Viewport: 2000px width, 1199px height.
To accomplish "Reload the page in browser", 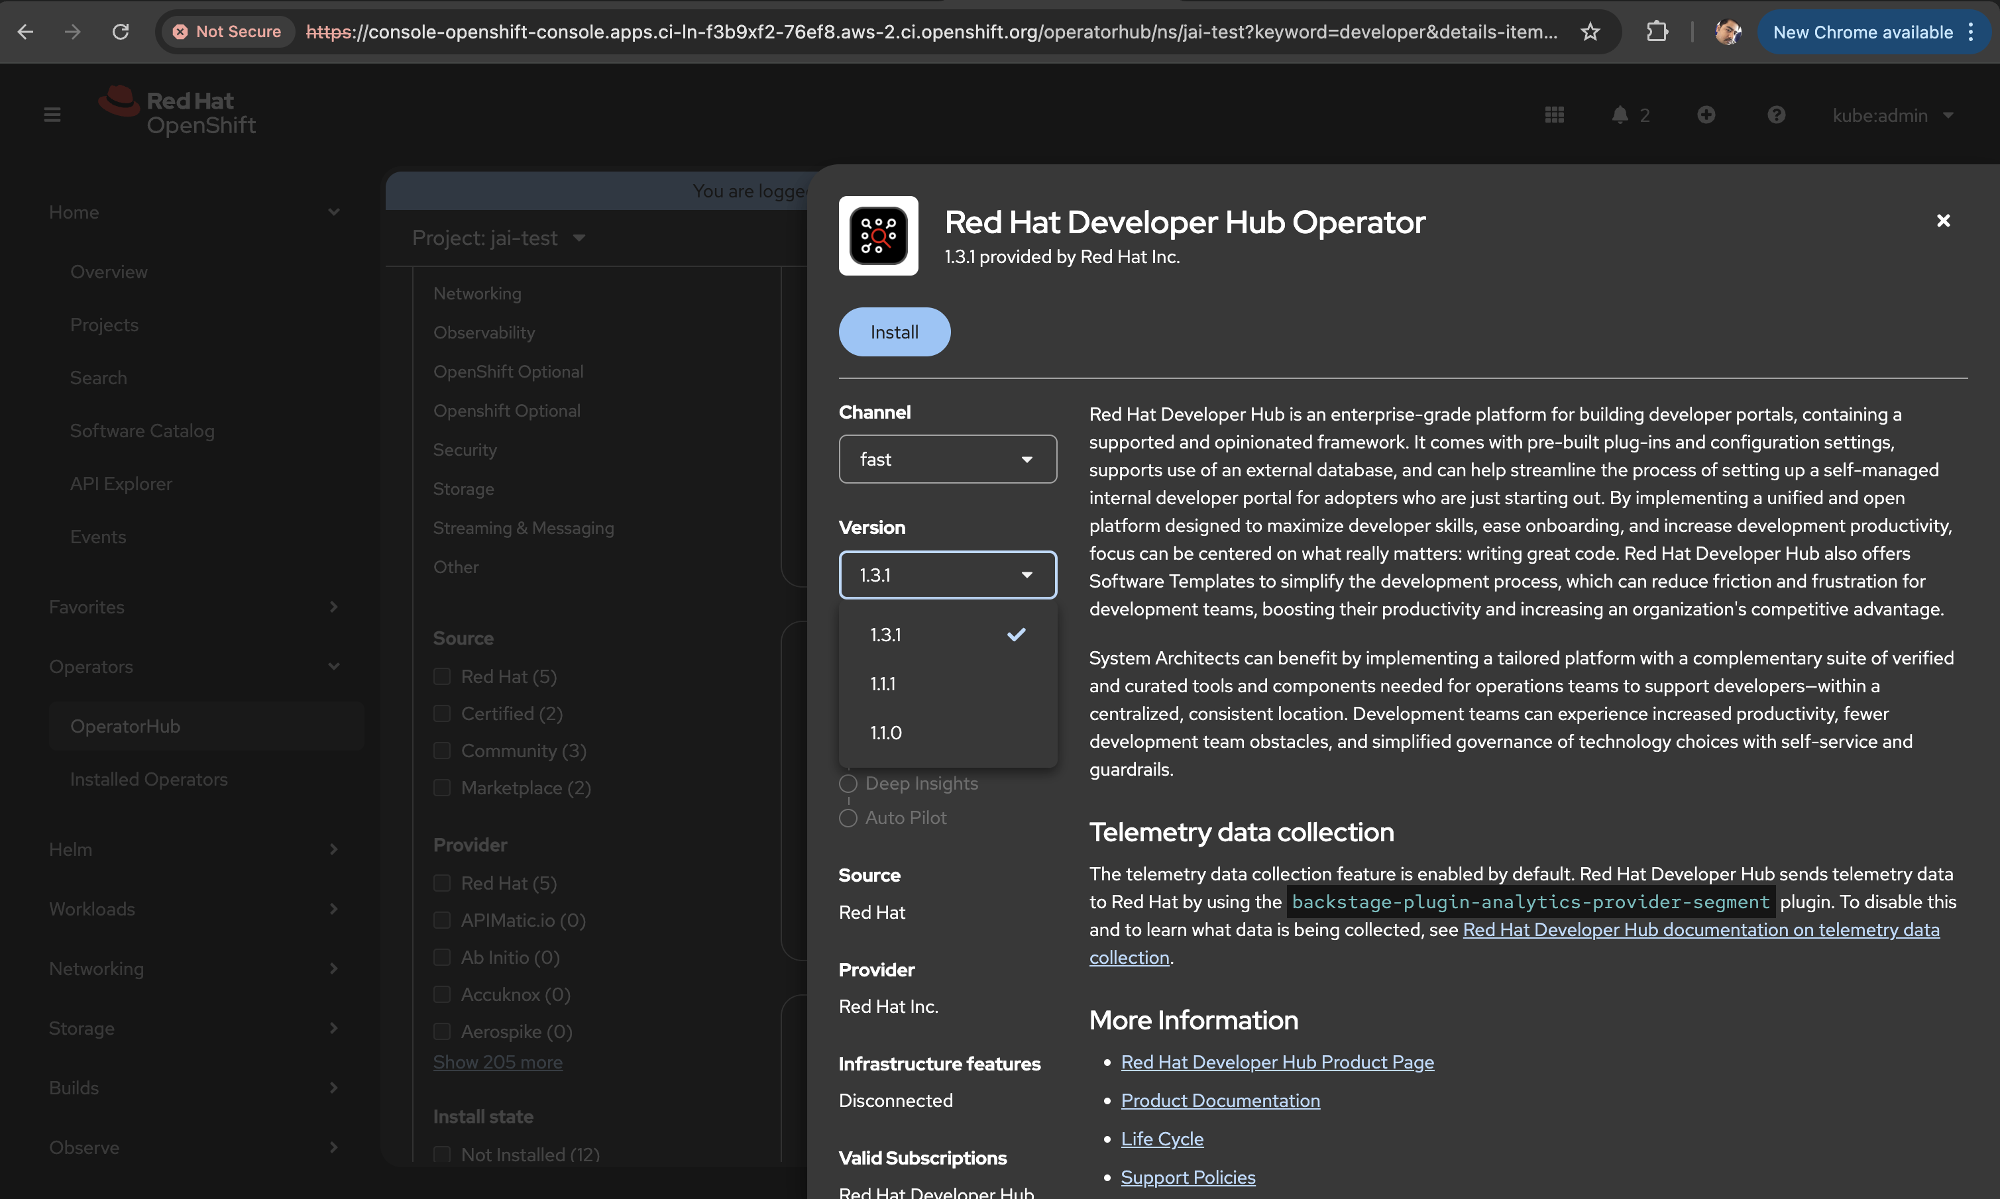I will point(121,32).
